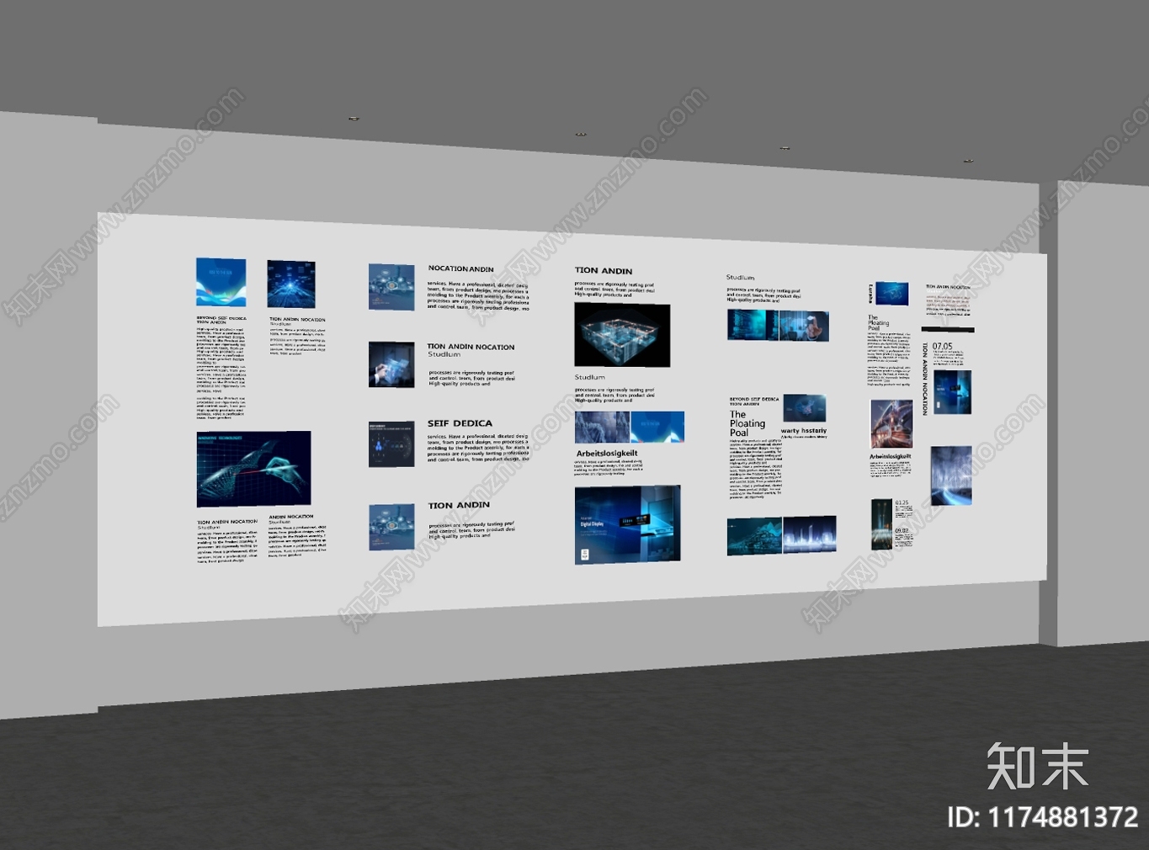The width and height of the screenshot is (1149, 850).
Task: Select the thumbnail beside TION ANDIN NOCATION Studium
Action: tap(391, 364)
